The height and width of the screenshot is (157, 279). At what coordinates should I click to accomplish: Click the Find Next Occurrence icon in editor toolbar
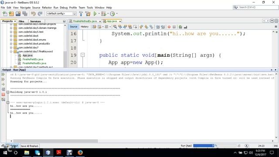[125, 27]
